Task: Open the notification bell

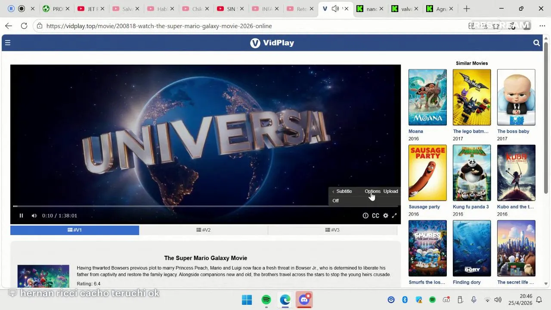Action: tap(539, 300)
